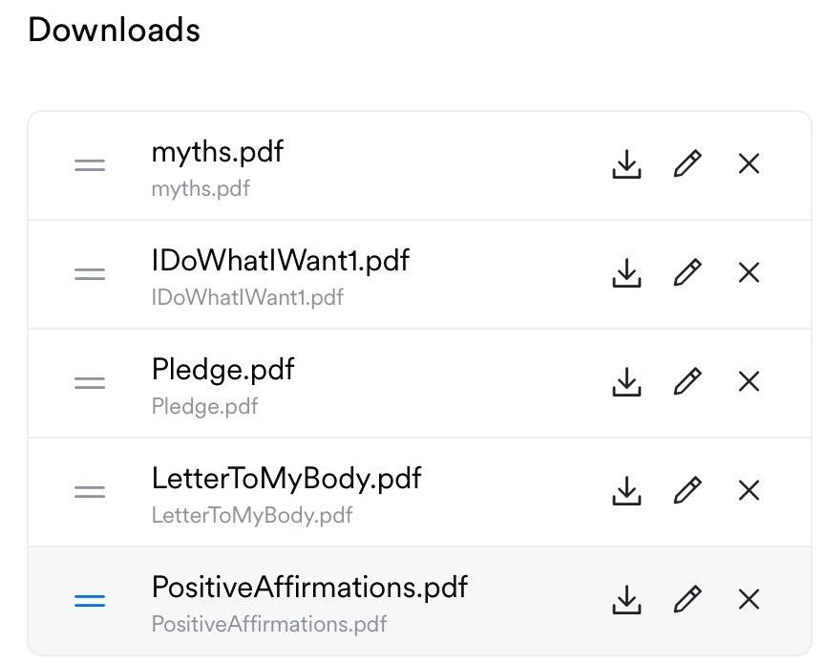The image size is (825, 665).
Task: Click pencil icon for Pledge.pdf
Action: coord(687,383)
